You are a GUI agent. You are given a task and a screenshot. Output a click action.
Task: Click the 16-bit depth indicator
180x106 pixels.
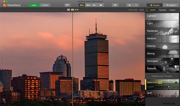pyautogui.click(x=141, y=10)
